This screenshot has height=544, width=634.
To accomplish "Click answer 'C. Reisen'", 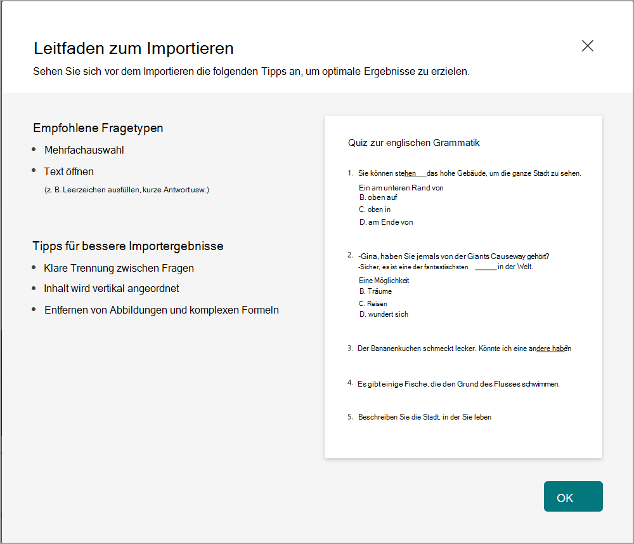I will 373,303.
